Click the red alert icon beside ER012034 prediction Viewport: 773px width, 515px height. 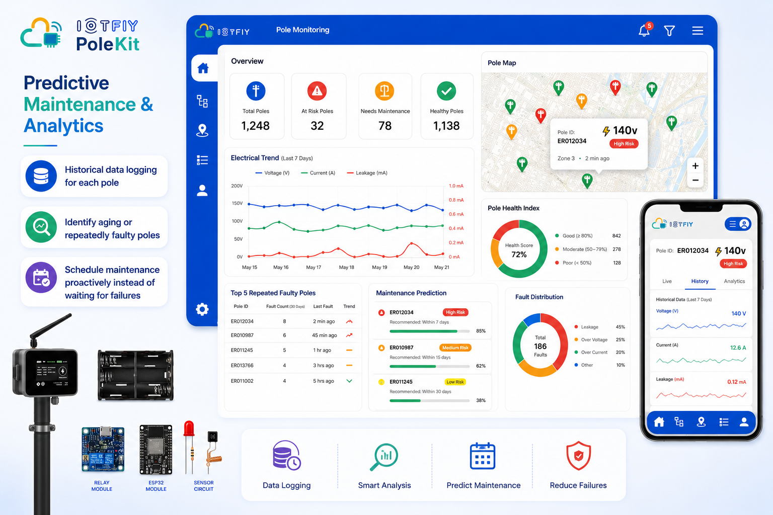381,312
